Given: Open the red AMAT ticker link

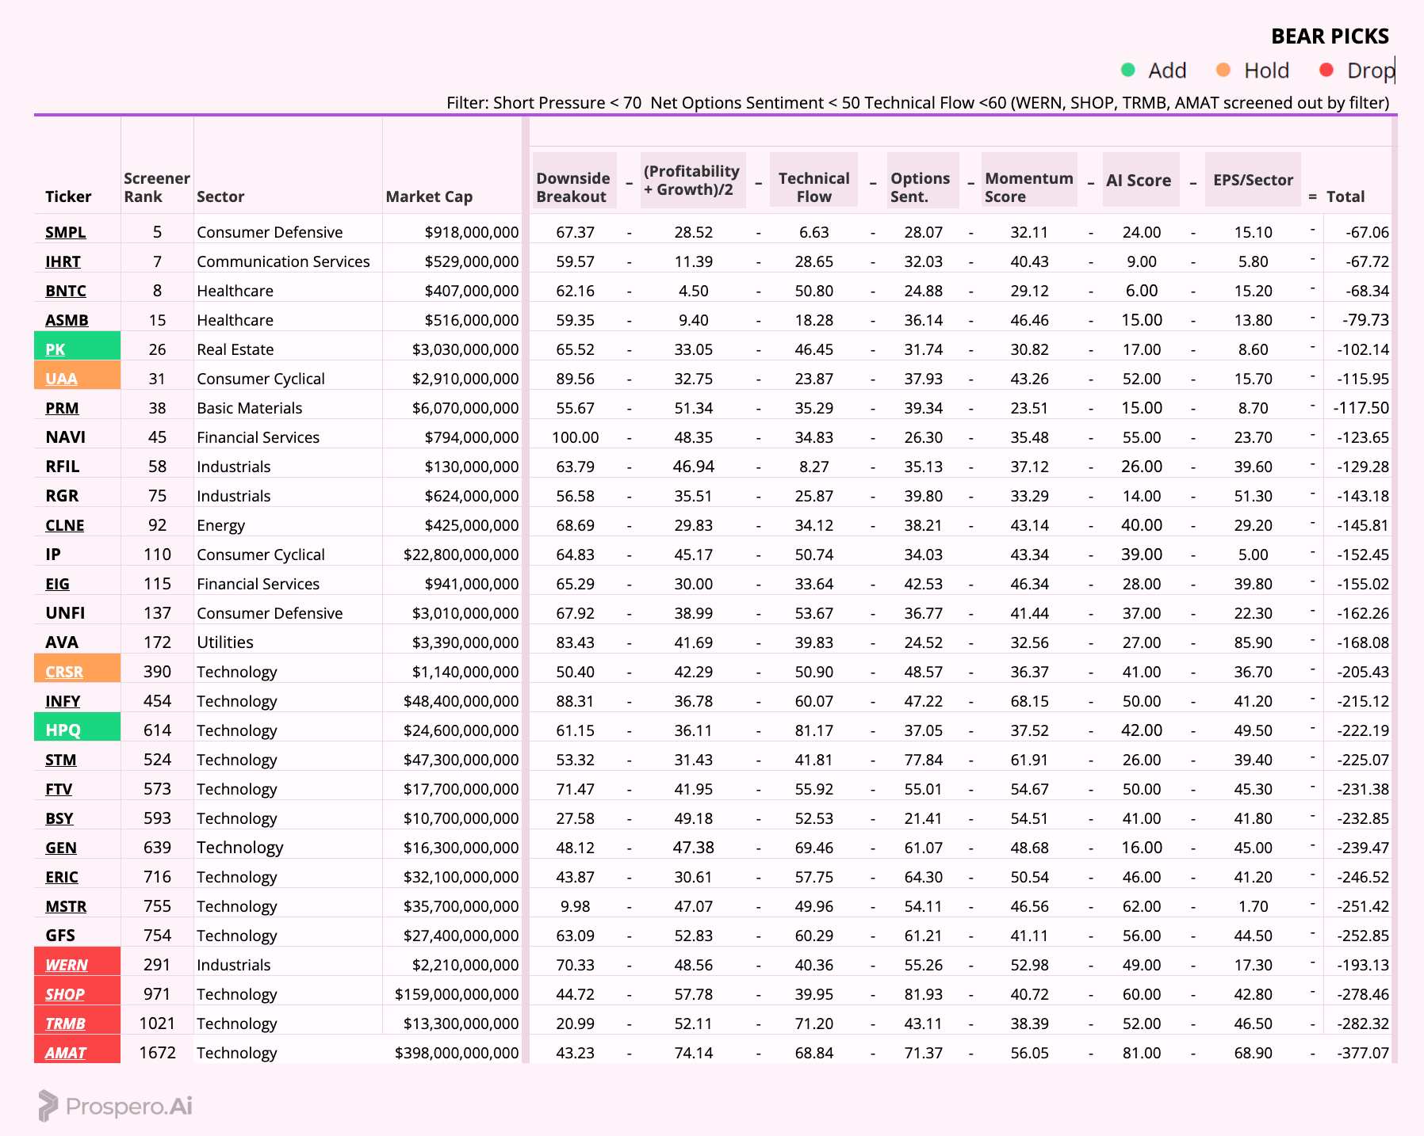Looking at the screenshot, I should pyautogui.click(x=66, y=1053).
